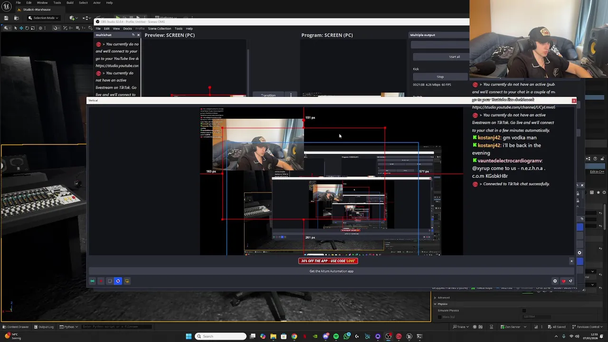608x342 pixels.
Task: Close the multichat dock
Action: click(x=138, y=35)
